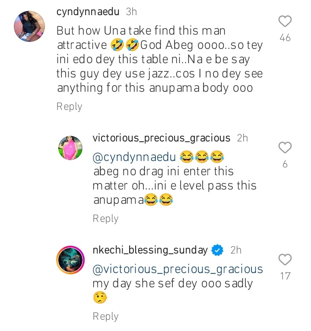Click the cyndynnaedu username
Screen dimensions: 311x331
click(88, 12)
